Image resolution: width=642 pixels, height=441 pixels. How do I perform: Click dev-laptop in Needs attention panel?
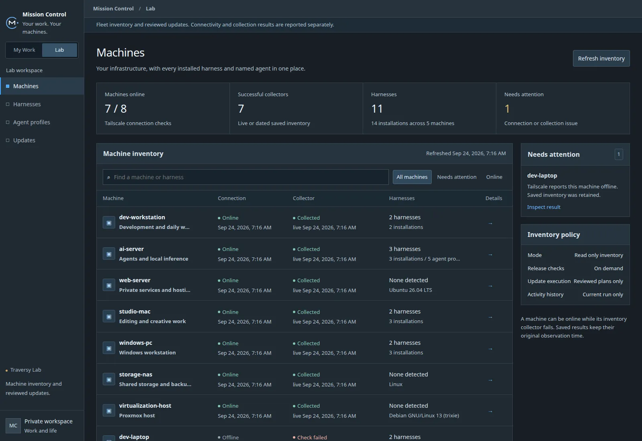542,176
